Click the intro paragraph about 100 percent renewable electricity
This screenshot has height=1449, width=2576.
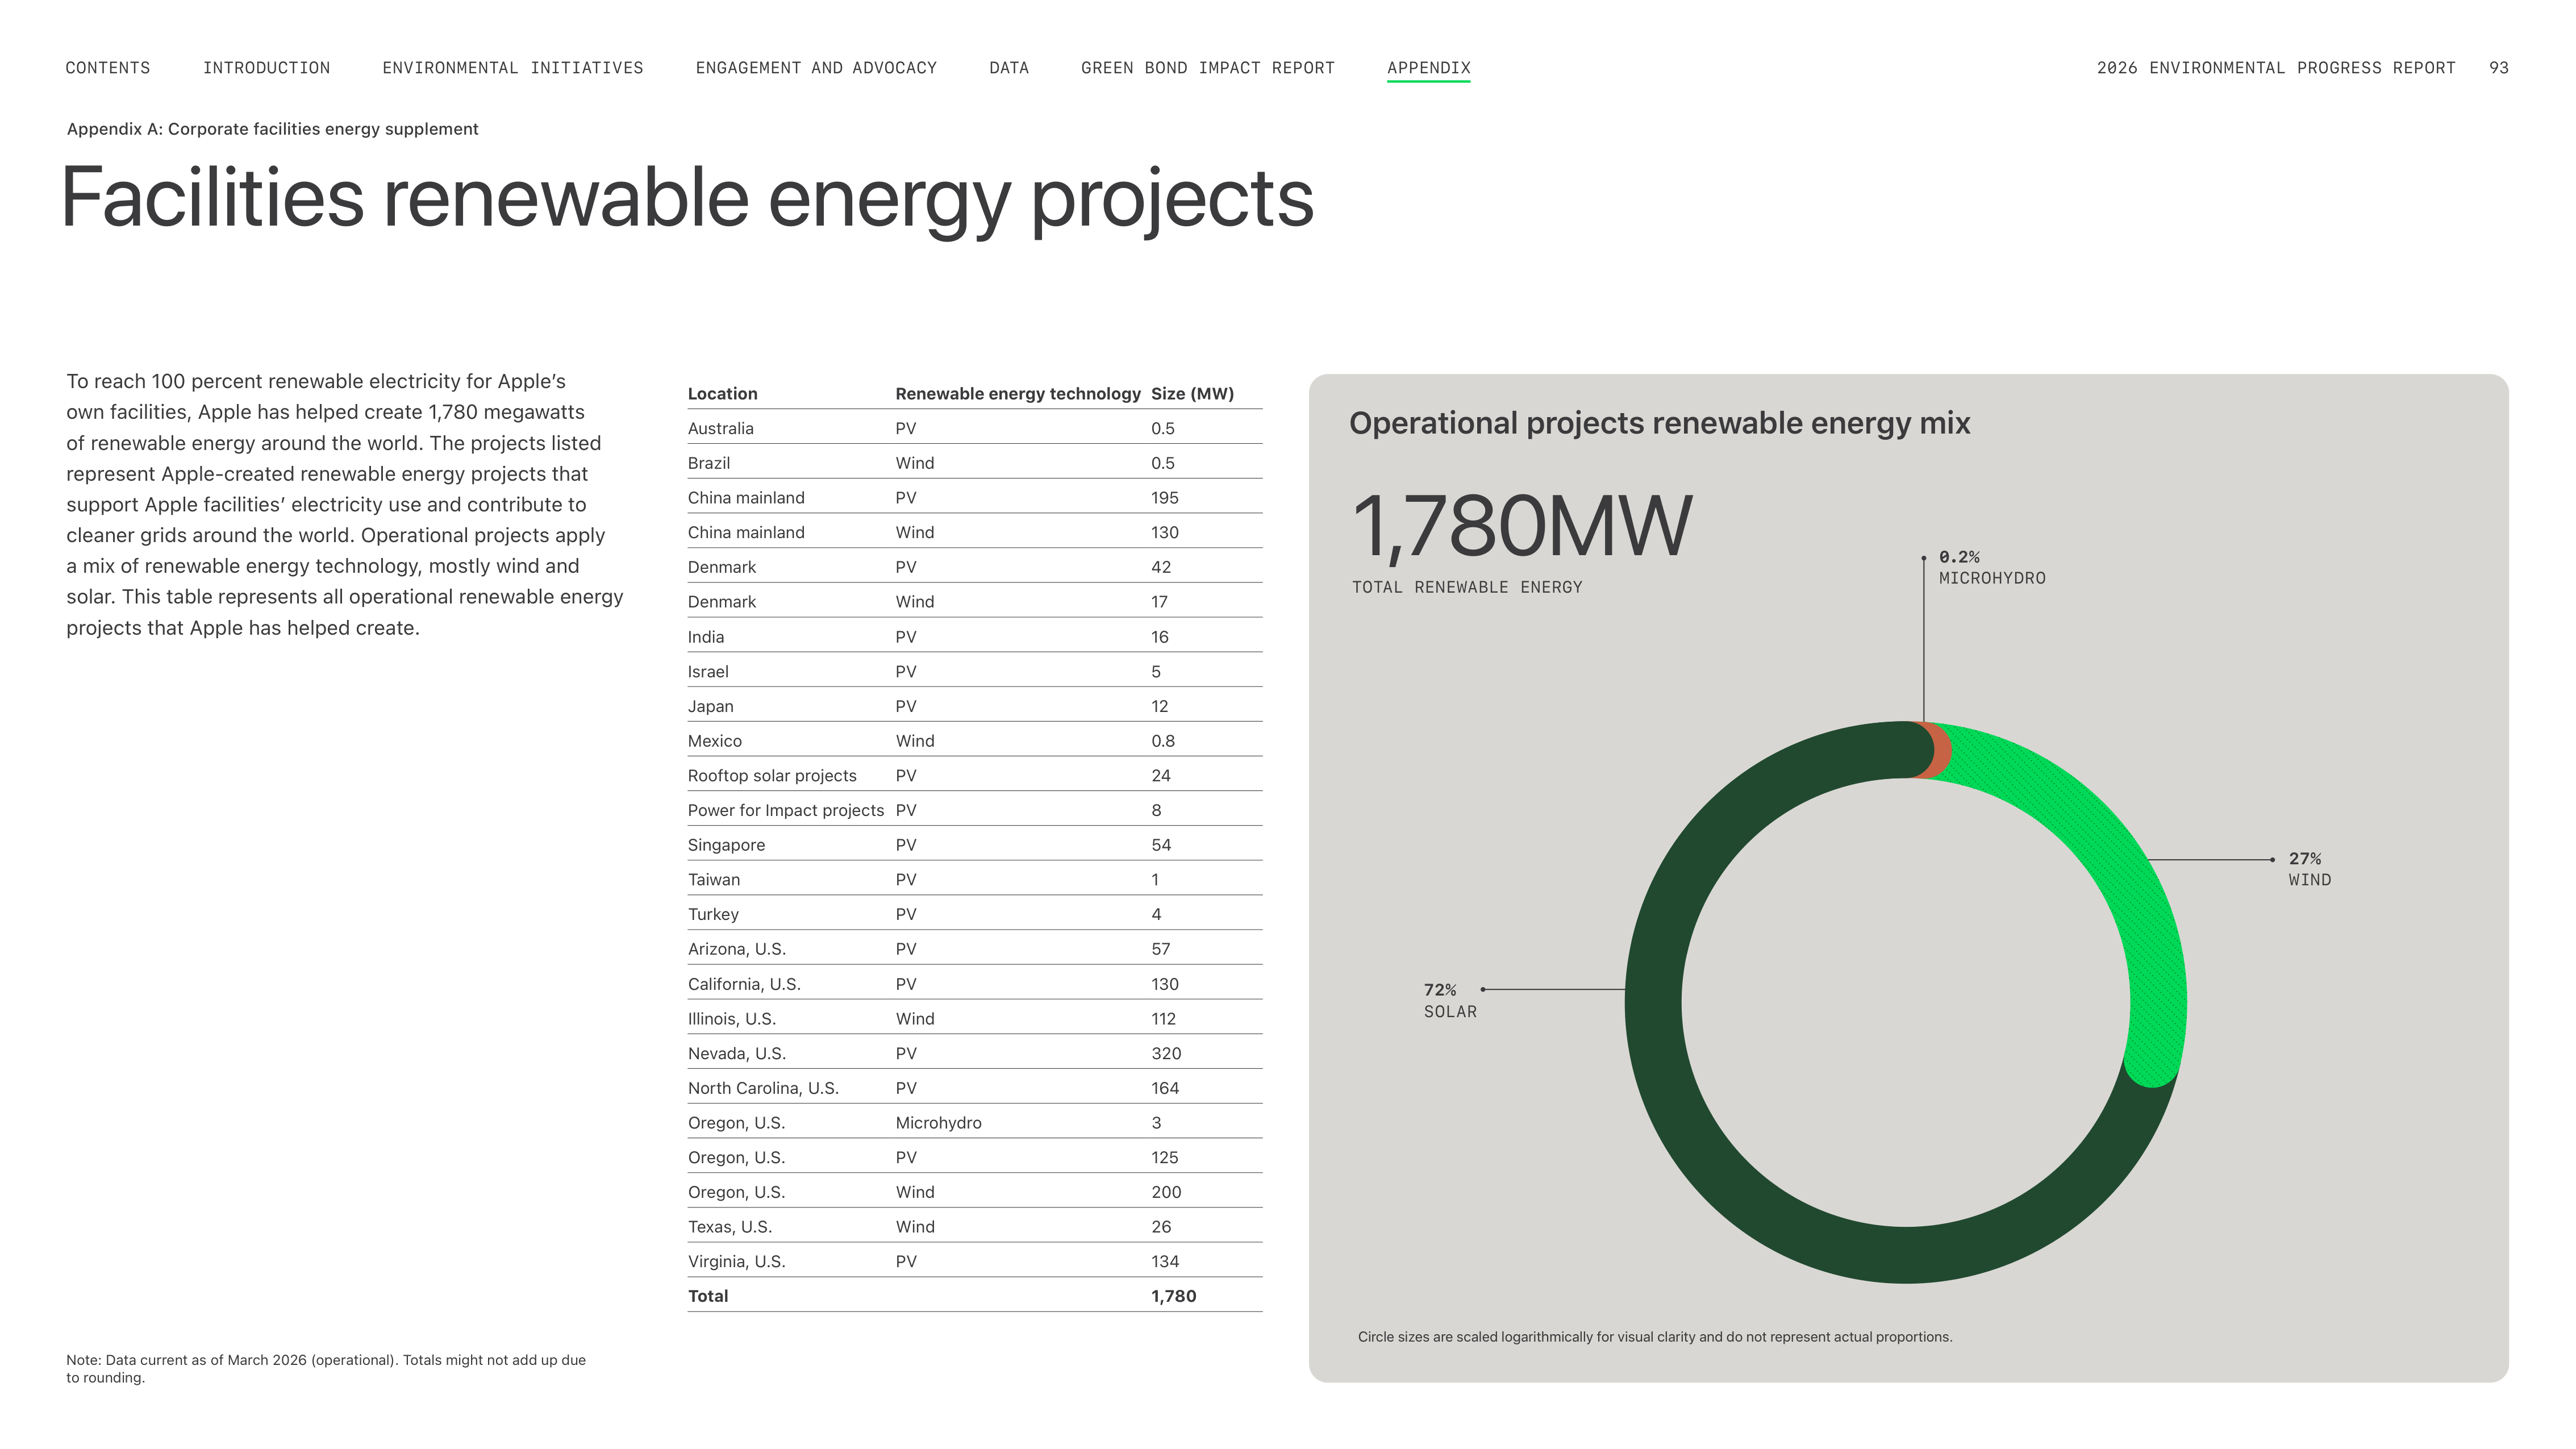coord(345,504)
